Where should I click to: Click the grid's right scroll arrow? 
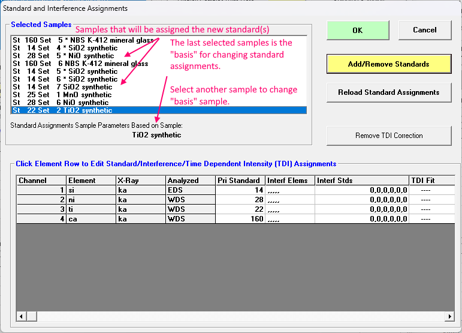449,316
